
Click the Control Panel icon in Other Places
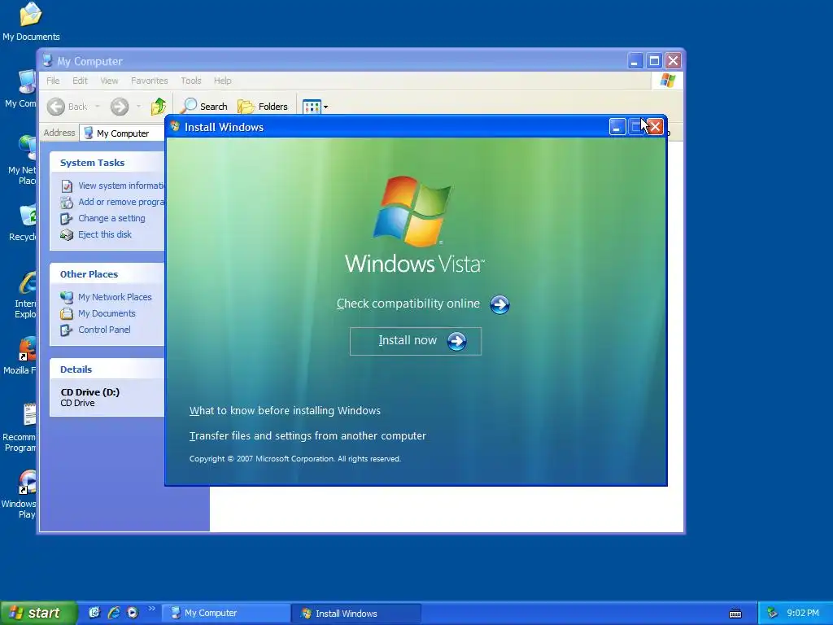(67, 330)
